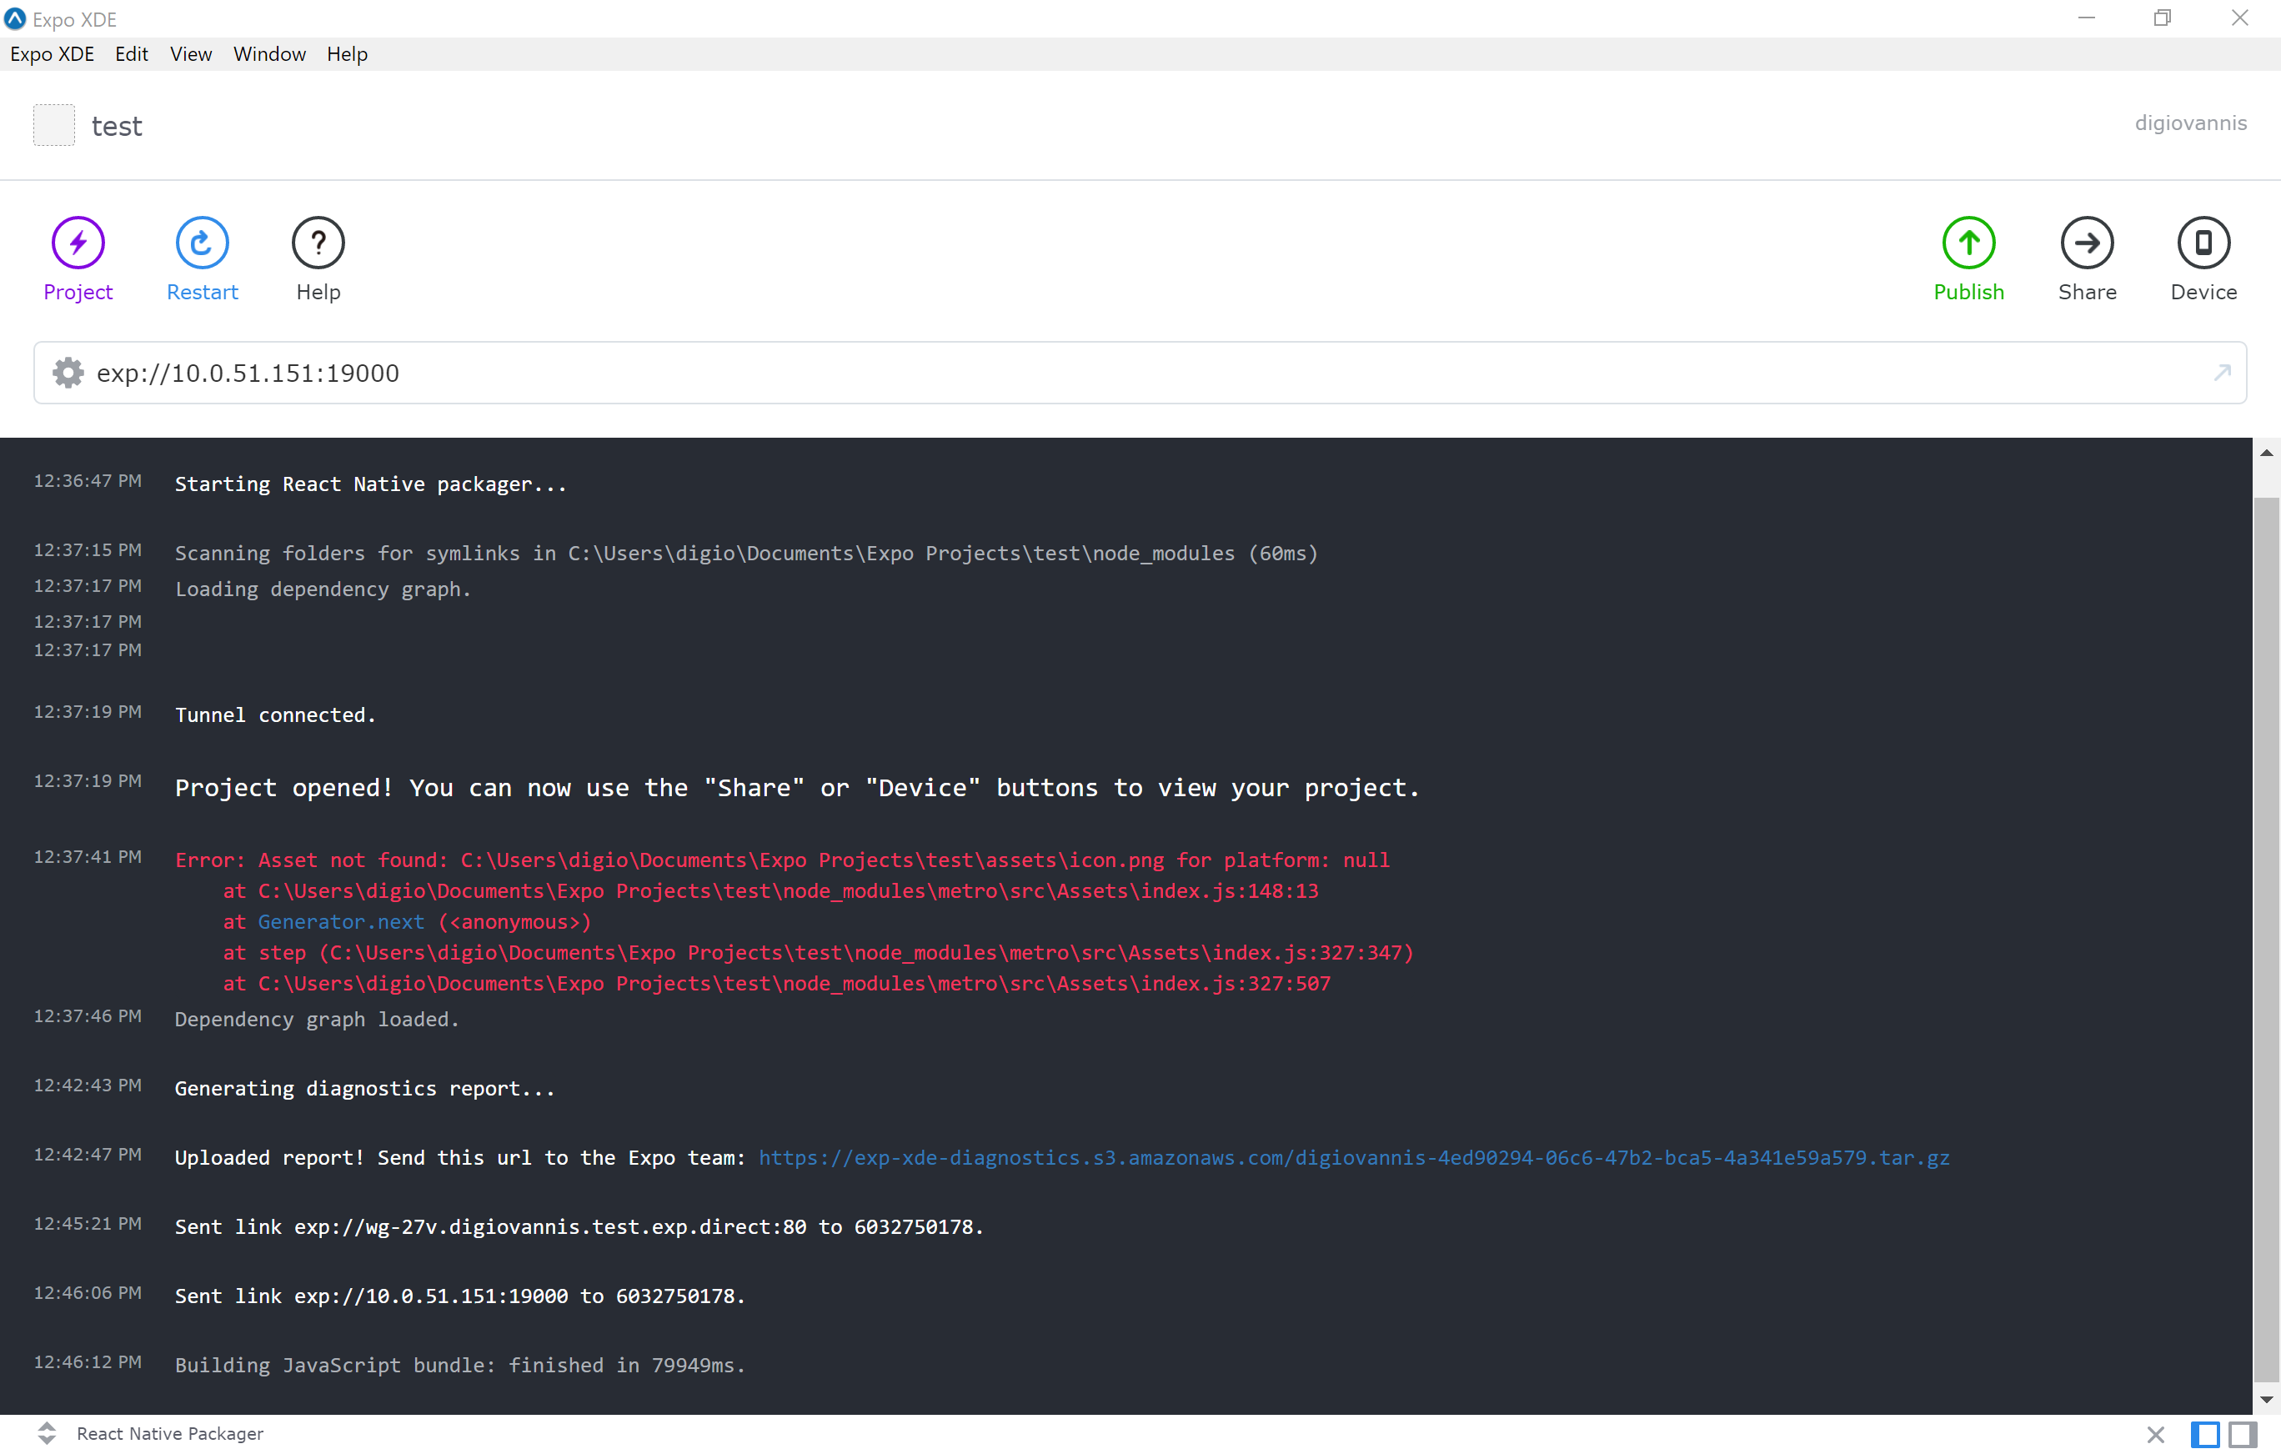Click the test project icon thumbnail
2281x1454 pixels.
tap(54, 125)
